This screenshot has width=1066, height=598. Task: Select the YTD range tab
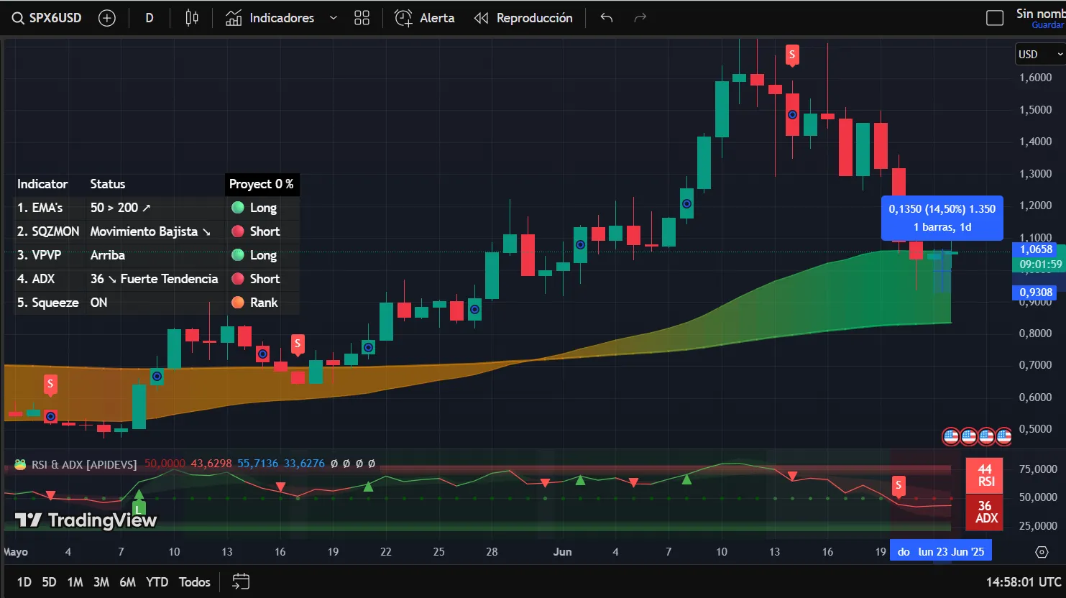click(x=157, y=581)
